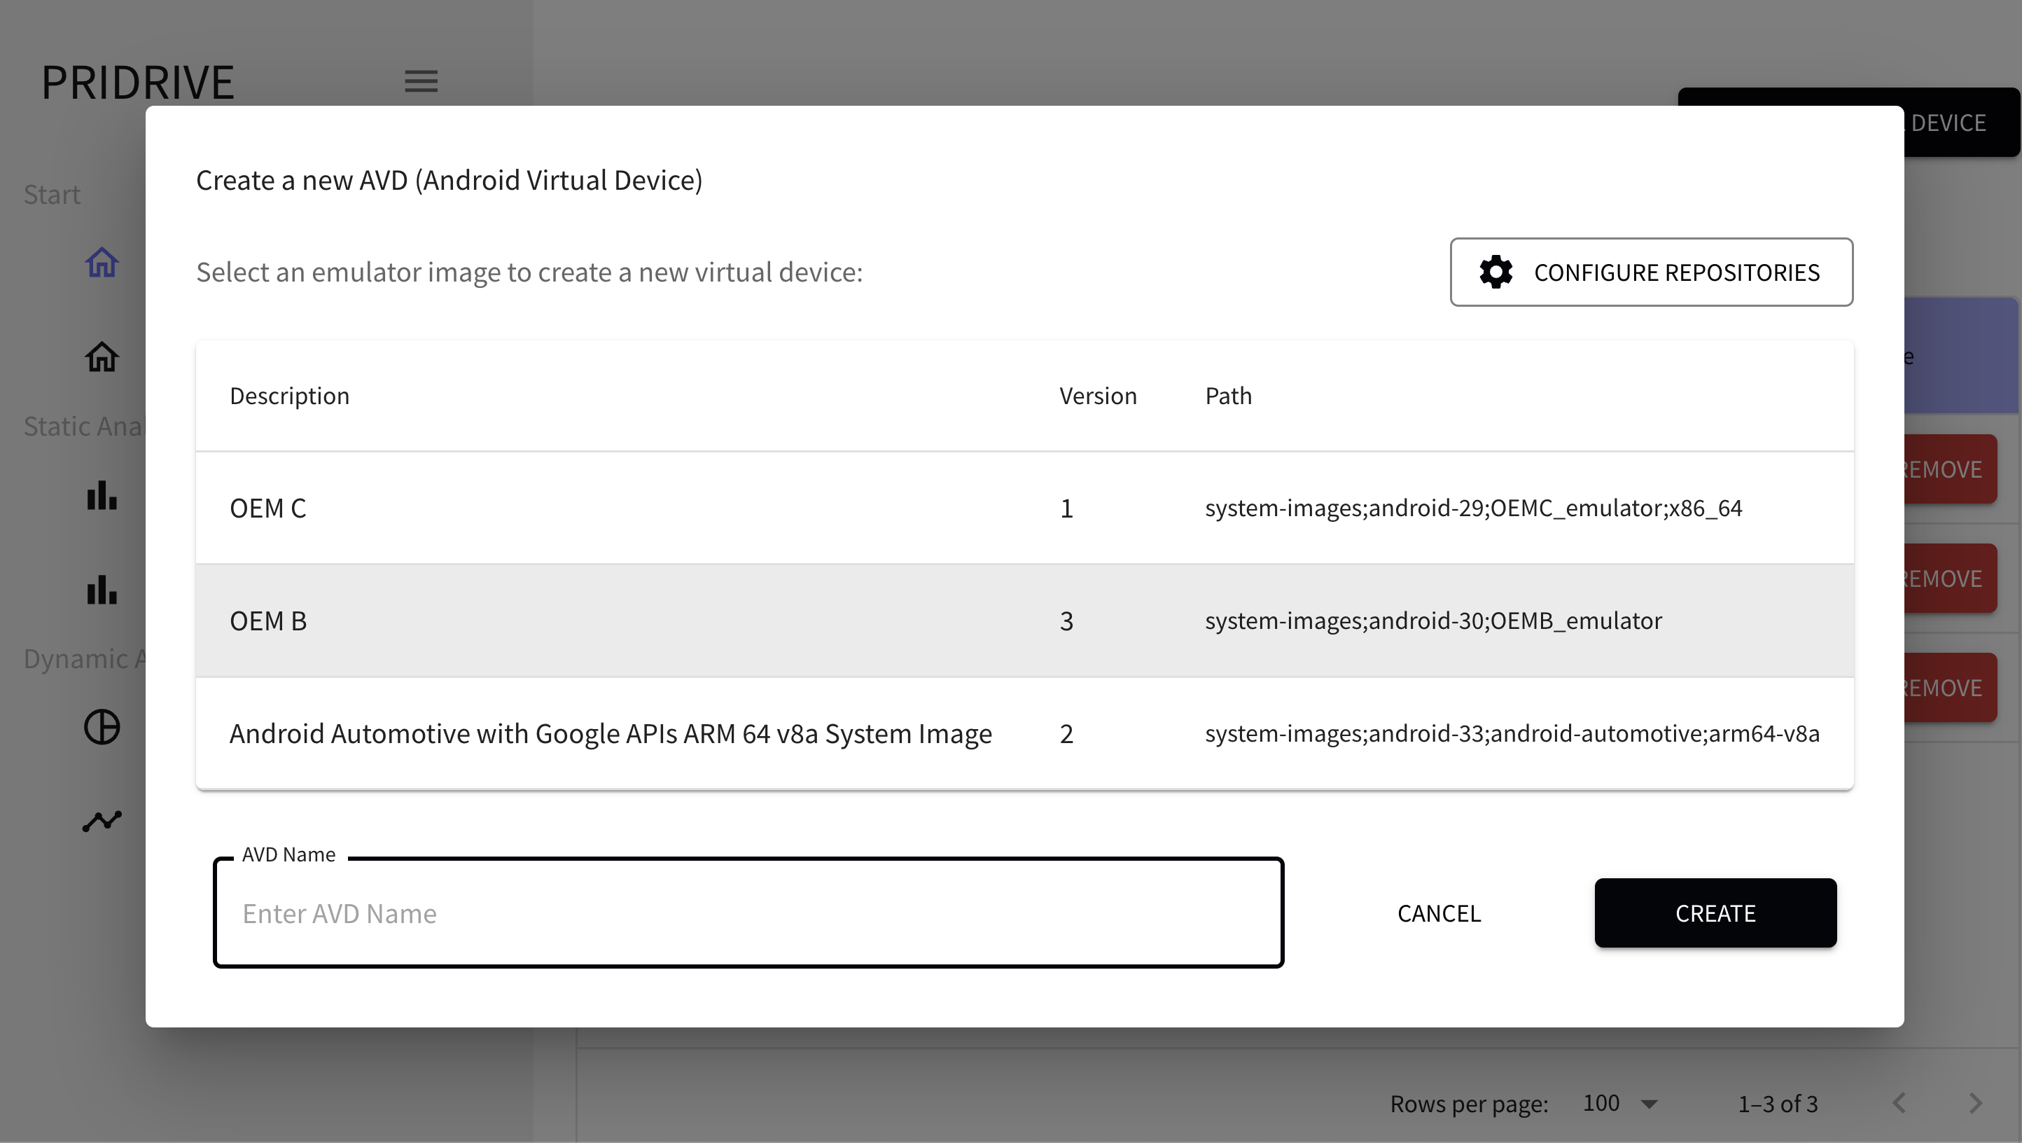Click the hamburger menu icon beside PRIDRIVE

421,81
